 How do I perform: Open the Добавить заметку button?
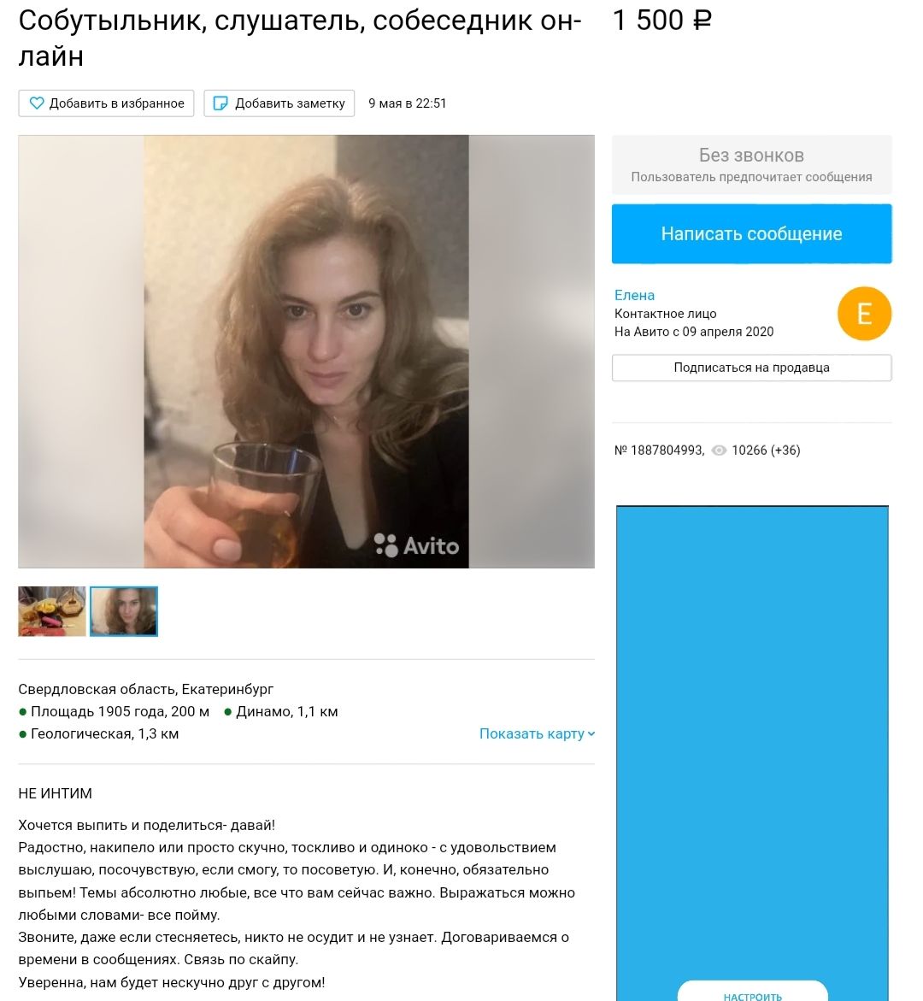(279, 103)
